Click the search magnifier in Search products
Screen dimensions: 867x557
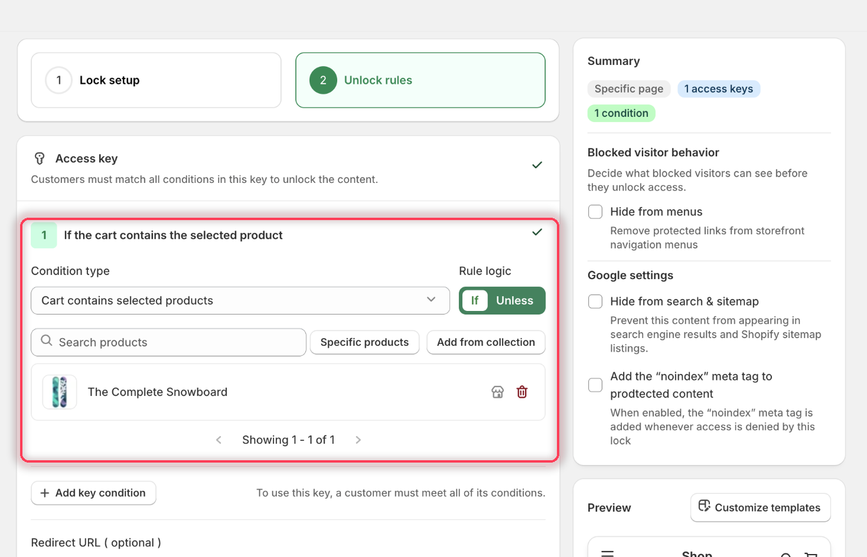46,341
